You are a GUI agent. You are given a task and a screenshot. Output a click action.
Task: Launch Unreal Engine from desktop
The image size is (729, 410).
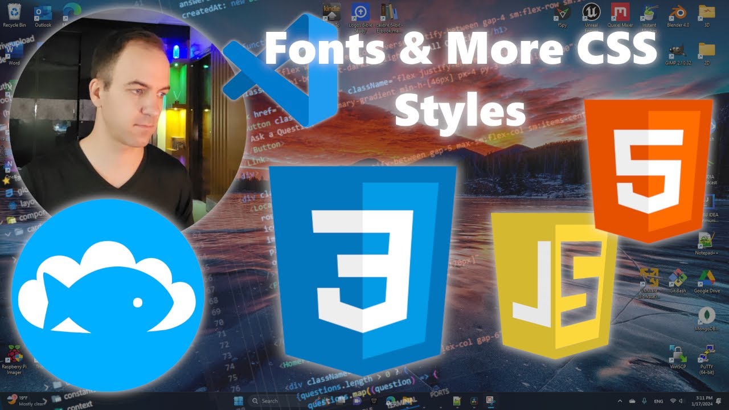(591, 19)
